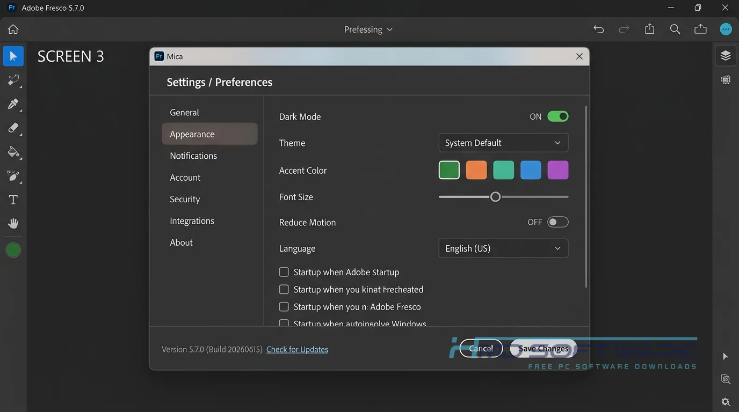
Task: Click the SCREEN 3 label
Action: pos(71,56)
